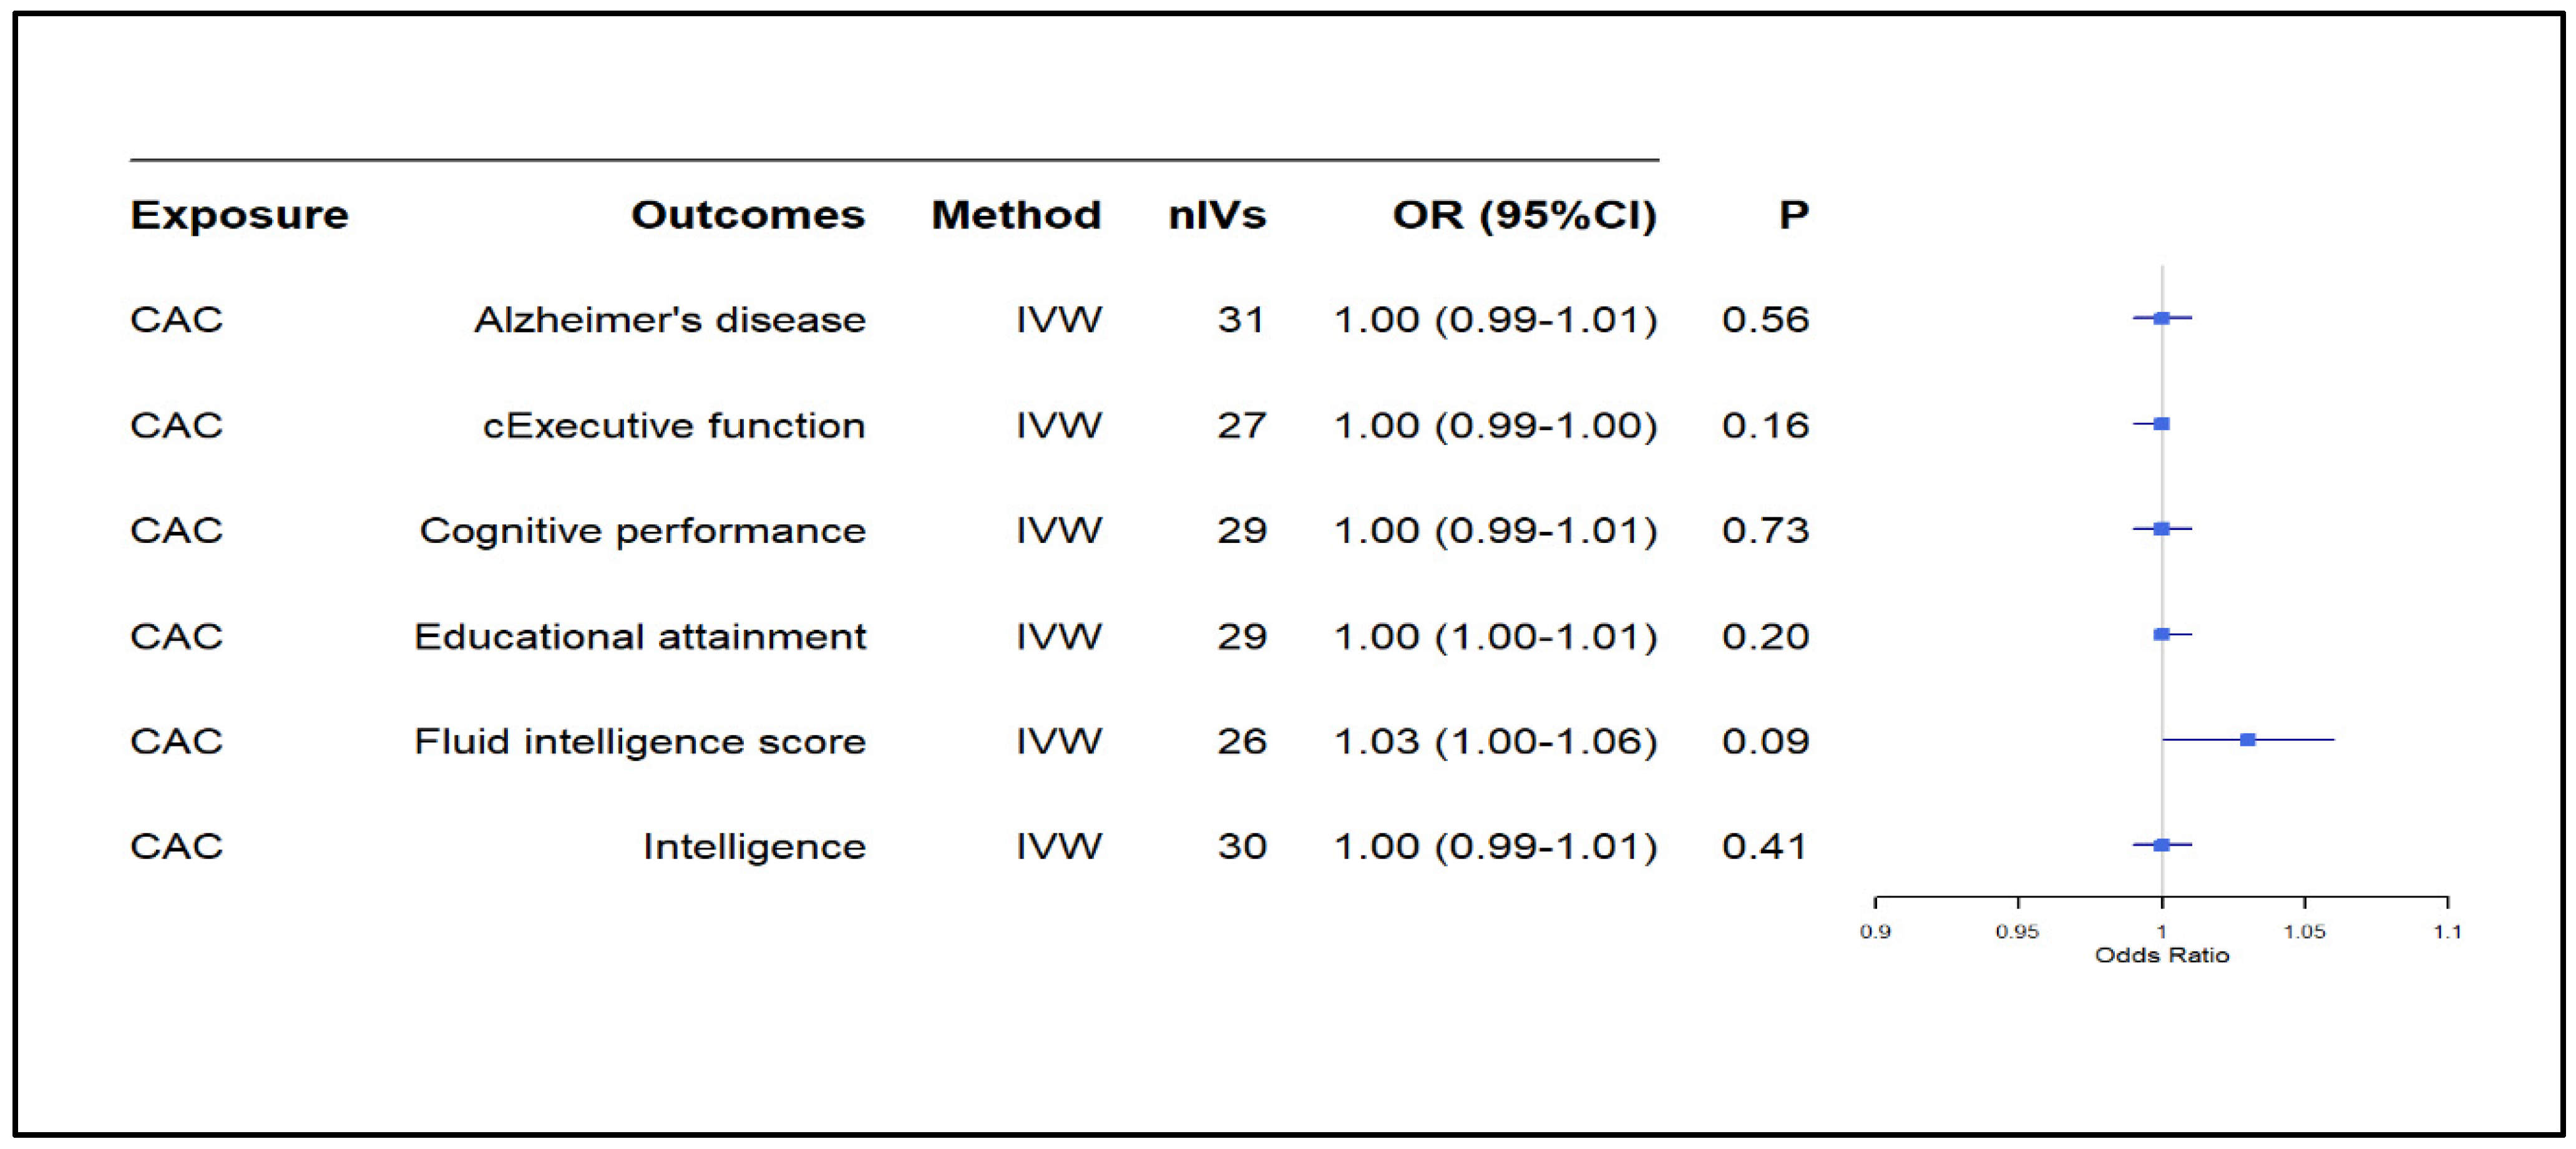
Task: Click the nIVs column header
Action: 1216,215
